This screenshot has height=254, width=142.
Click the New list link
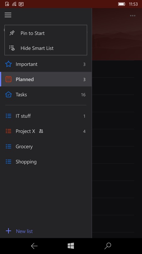[x=24, y=231]
